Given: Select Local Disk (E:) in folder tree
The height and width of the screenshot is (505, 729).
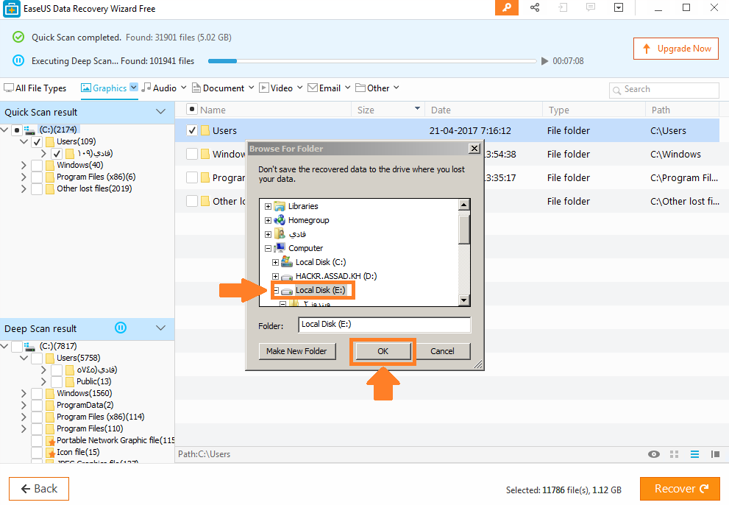Looking at the screenshot, I should (x=320, y=290).
